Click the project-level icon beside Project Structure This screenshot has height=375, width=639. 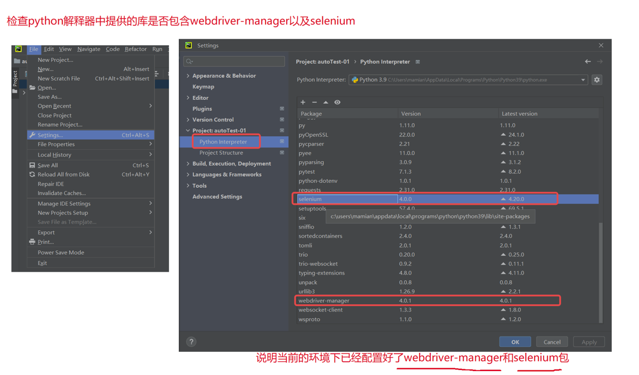pyautogui.click(x=281, y=153)
